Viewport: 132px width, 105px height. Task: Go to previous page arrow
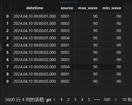tap(54, 100)
